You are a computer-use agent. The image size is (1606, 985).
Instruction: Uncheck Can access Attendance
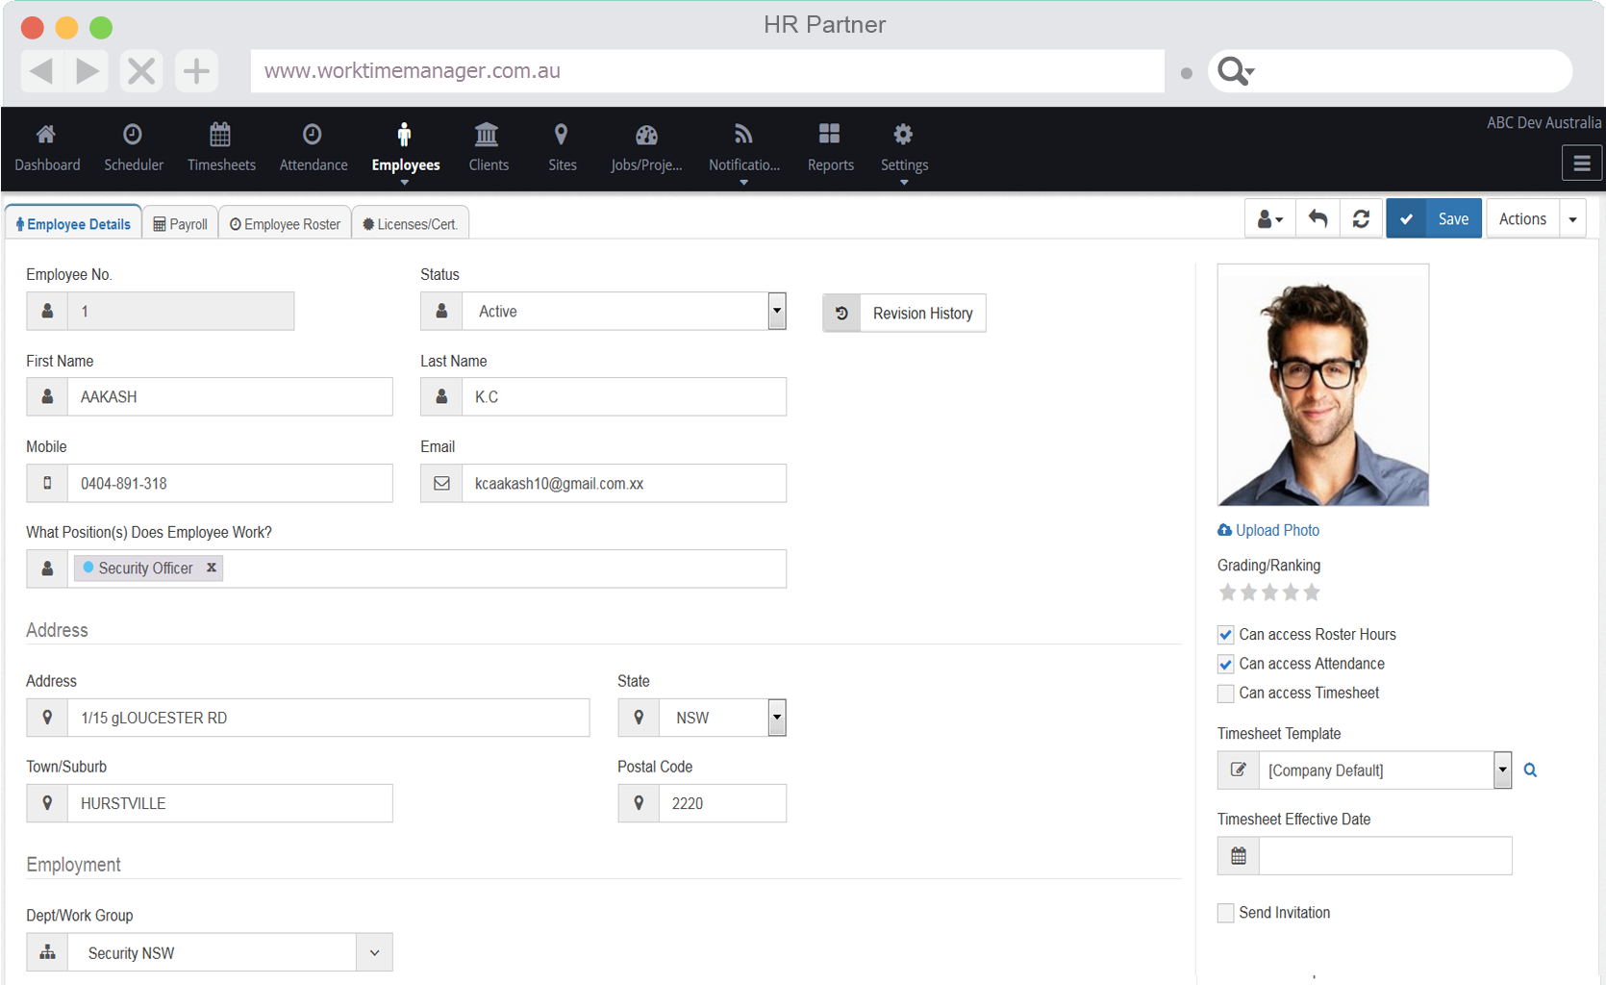coord(1225,664)
